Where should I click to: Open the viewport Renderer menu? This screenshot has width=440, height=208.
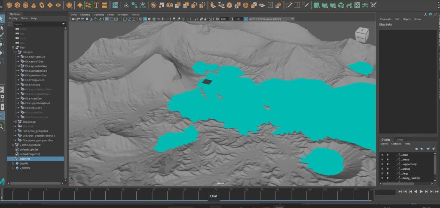[123, 15]
